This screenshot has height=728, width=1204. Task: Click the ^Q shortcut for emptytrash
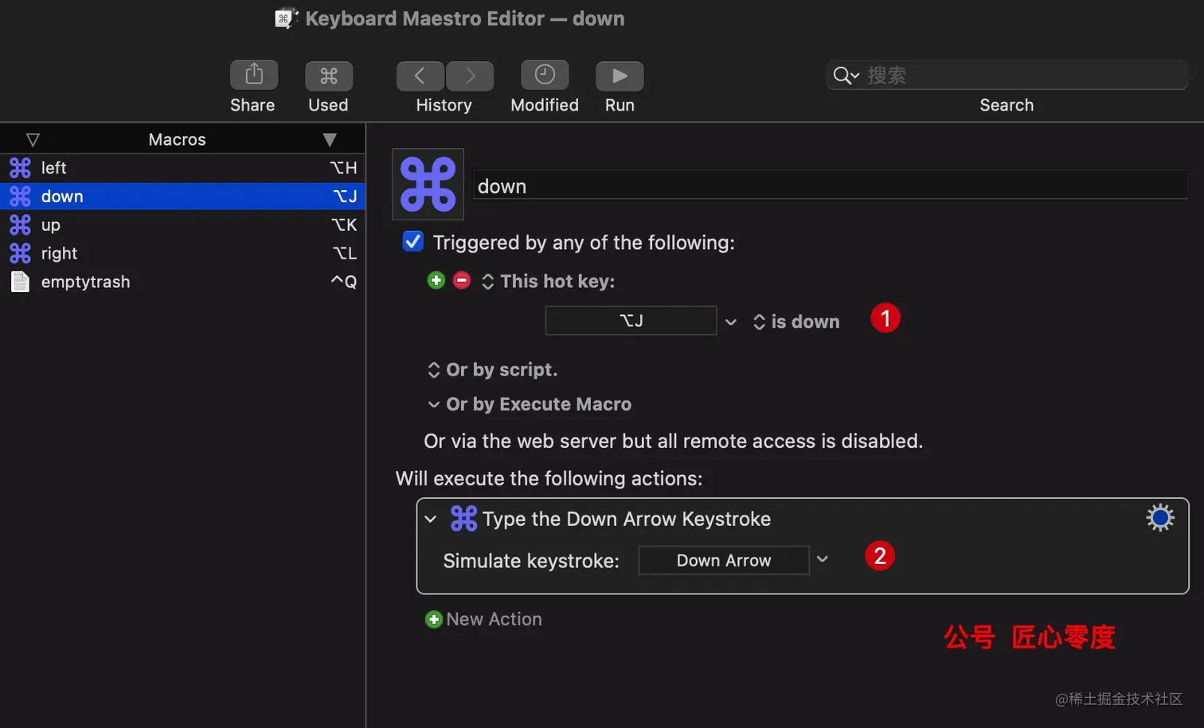pyautogui.click(x=344, y=282)
